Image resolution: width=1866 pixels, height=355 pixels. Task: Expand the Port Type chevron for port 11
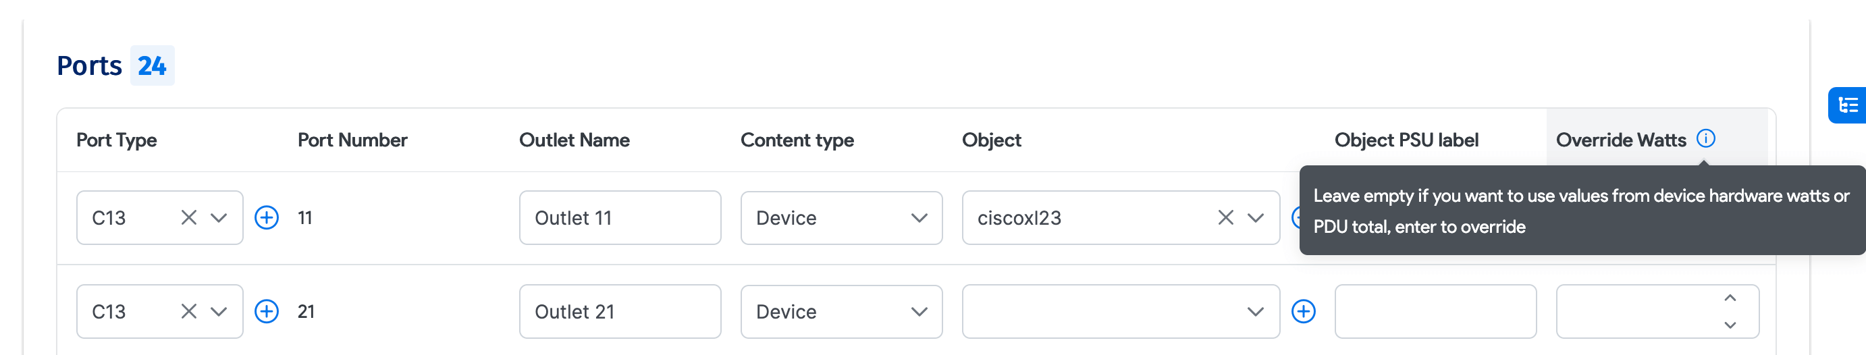[219, 217]
